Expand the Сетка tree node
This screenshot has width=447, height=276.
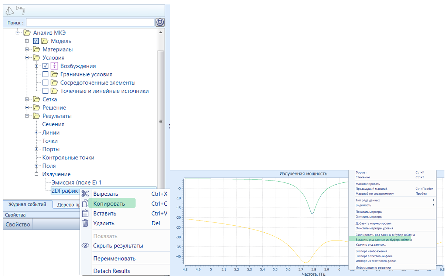[x=27, y=99]
